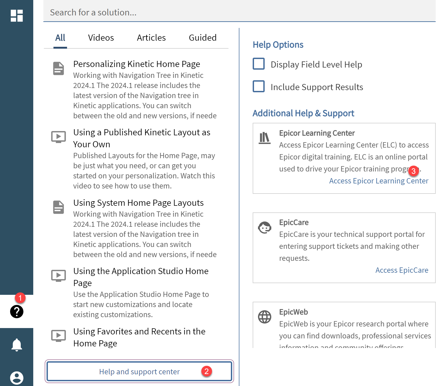Open Using the Application Studio Home Page title

pos(141,277)
